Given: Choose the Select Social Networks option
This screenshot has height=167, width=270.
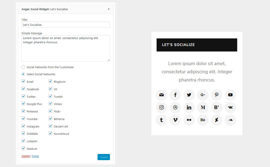Looking at the screenshot, I should coord(23,74).
